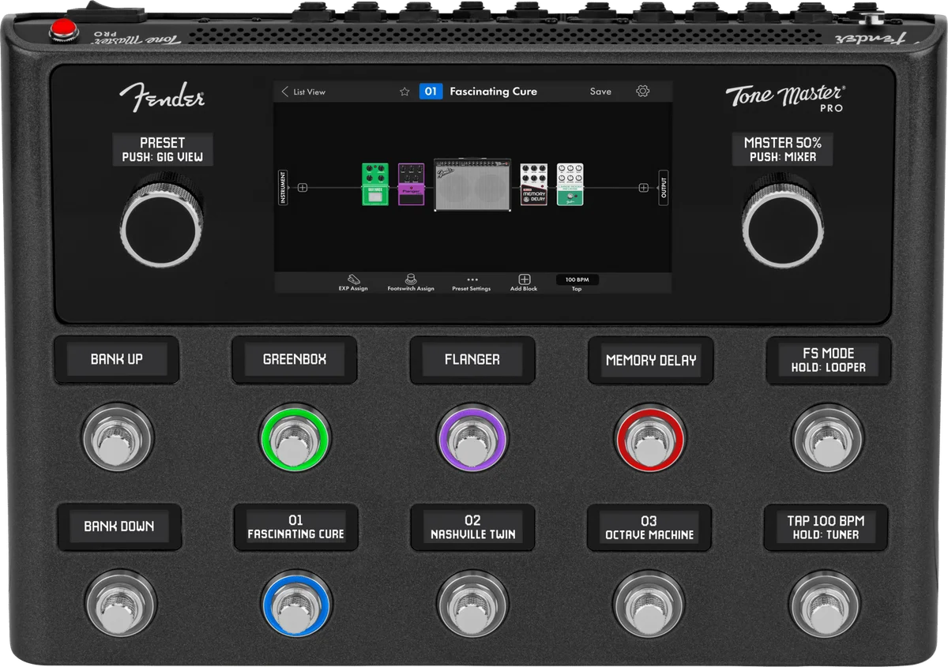Image resolution: width=948 pixels, height=667 pixels.
Task: Tap the GREENBOX scribble strip label
Action: point(295,359)
